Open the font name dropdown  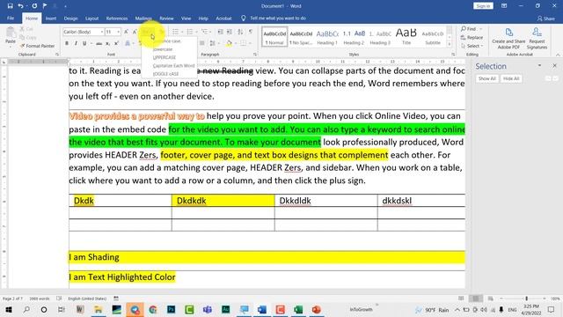pyautogui.click(x=102, y=32)
